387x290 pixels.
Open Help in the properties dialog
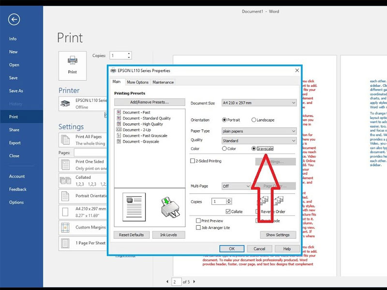(287, 248)
